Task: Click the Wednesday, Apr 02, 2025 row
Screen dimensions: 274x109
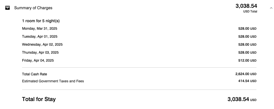Action: coord(139,44)
